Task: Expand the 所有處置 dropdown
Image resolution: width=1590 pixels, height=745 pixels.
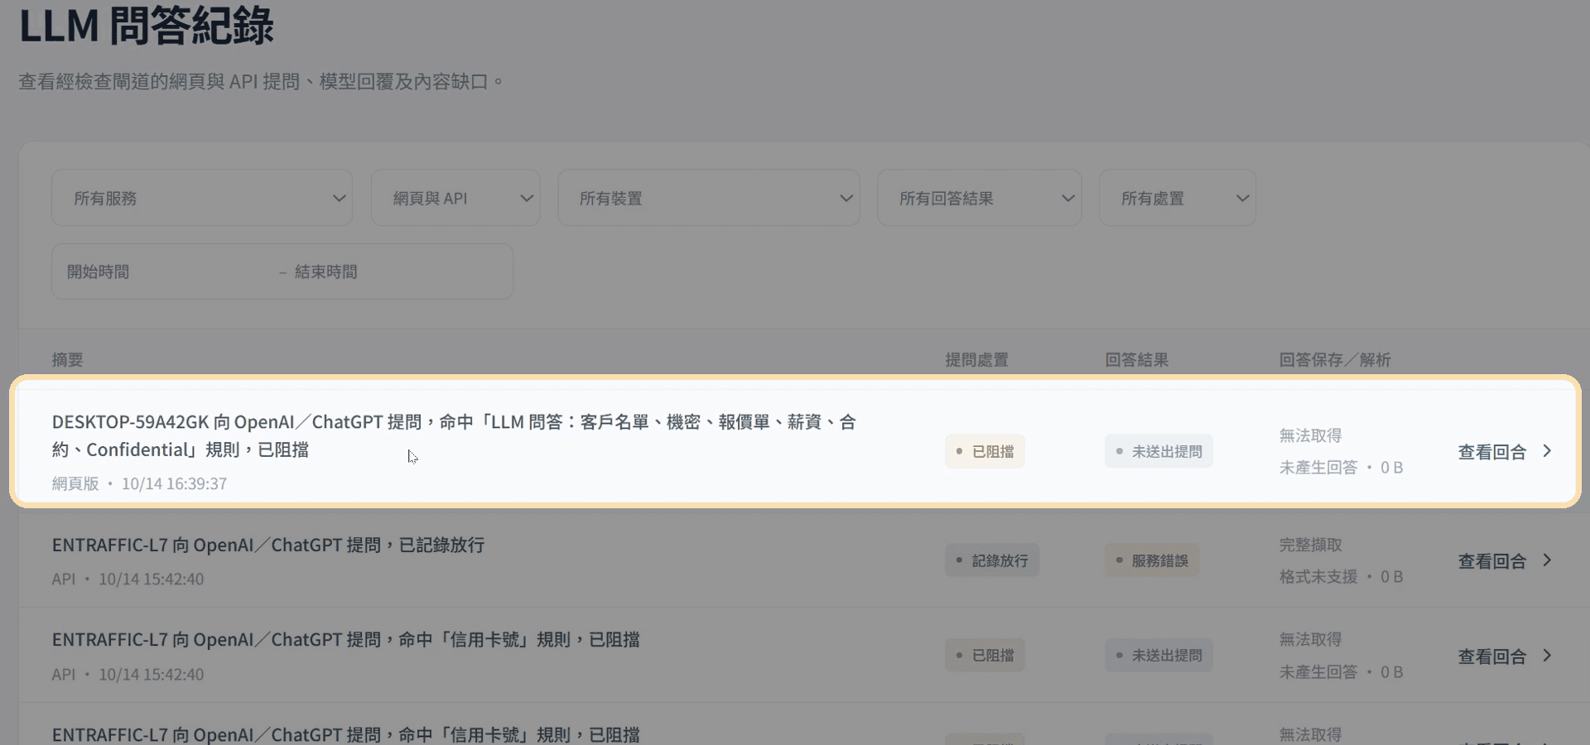Action: tap(1178, 198)
